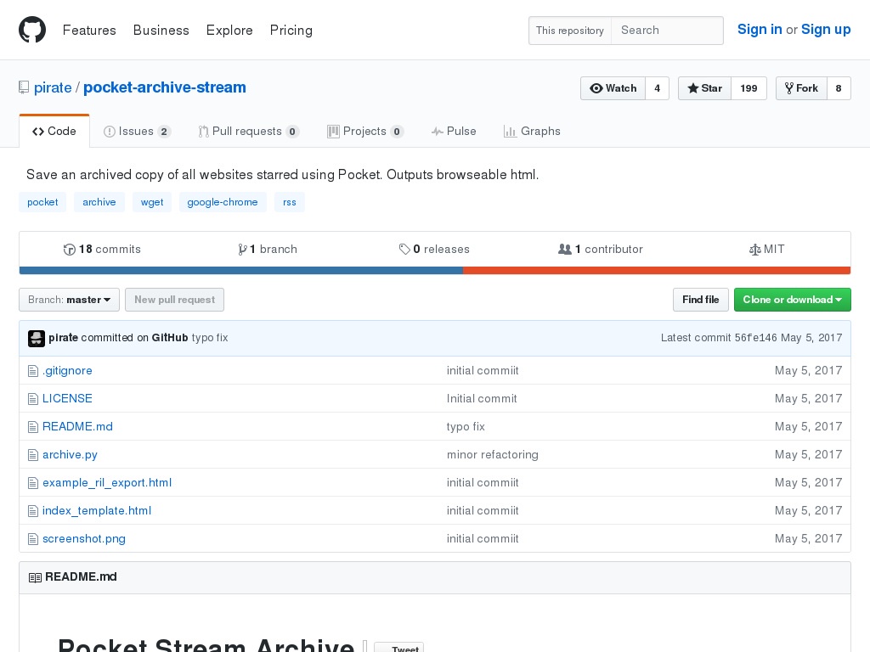Open Features in the top navigation
The height and width of the screenshot is (652, 870).
point(89,30)
